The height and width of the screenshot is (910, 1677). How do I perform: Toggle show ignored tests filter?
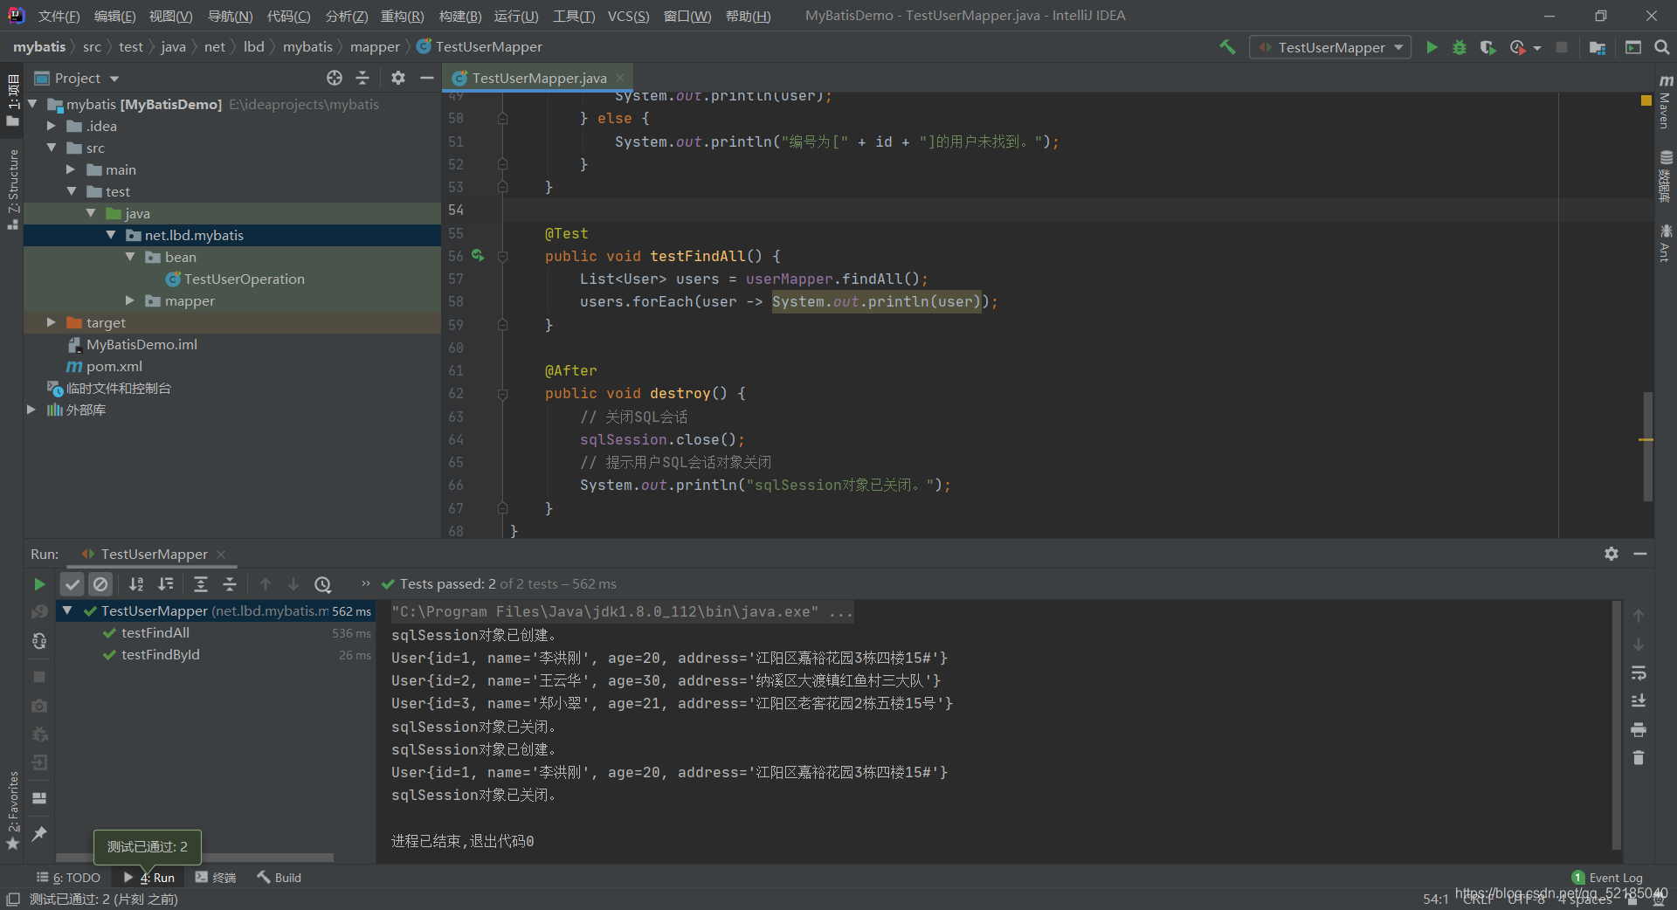point(100,584)
